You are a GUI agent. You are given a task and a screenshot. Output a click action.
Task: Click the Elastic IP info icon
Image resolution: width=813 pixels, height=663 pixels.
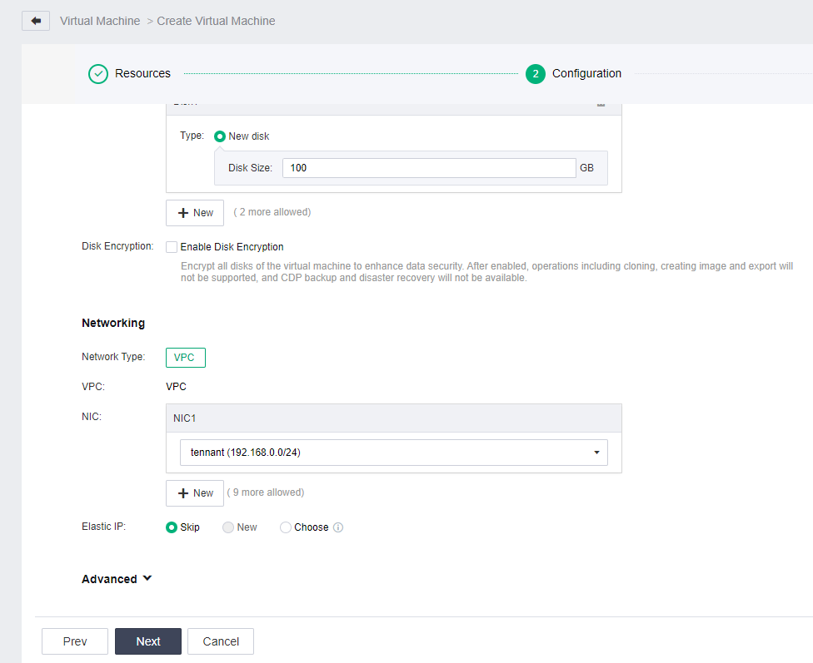coord(338,527)
